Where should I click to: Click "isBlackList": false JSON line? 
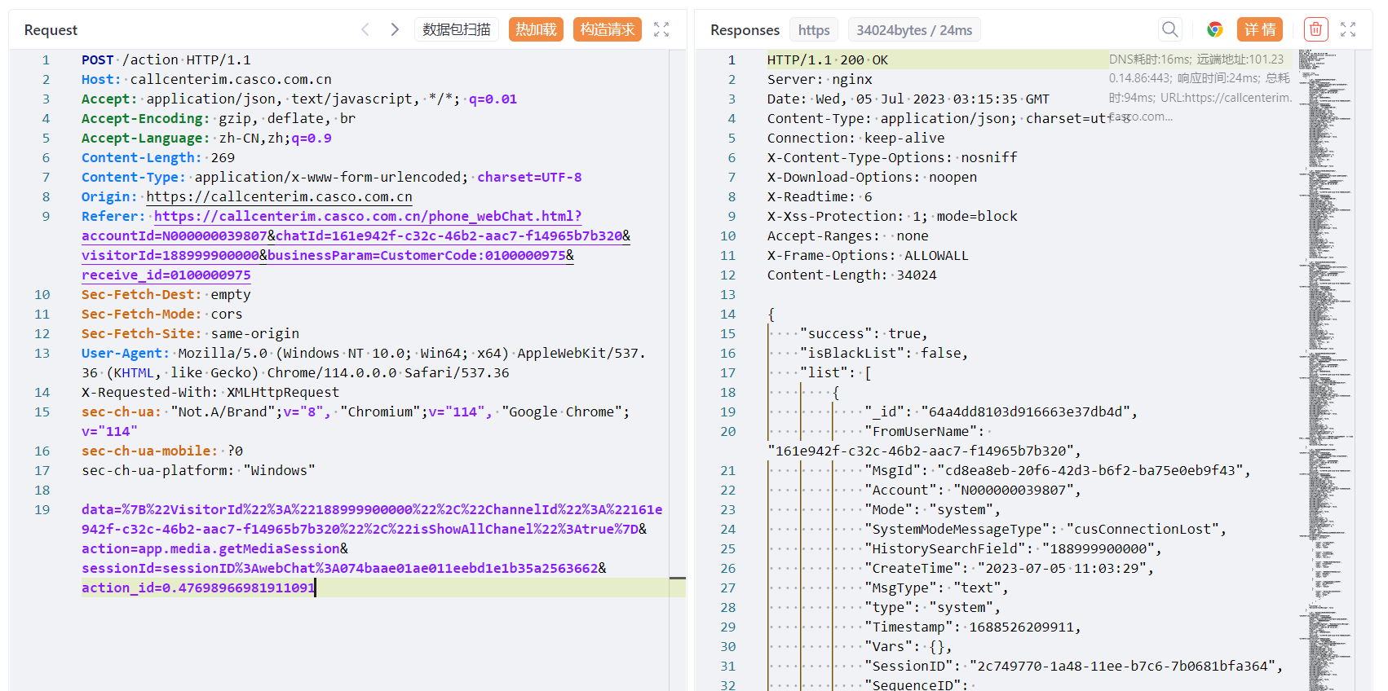click(x=884, y=353)
